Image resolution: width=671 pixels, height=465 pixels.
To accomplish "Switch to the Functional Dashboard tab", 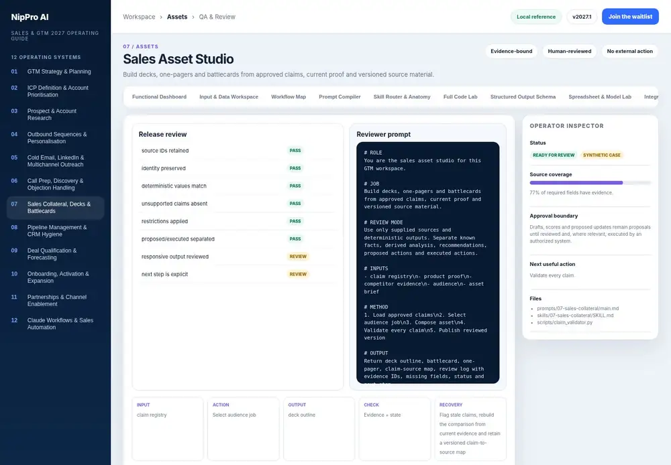I will coord(159,96).
